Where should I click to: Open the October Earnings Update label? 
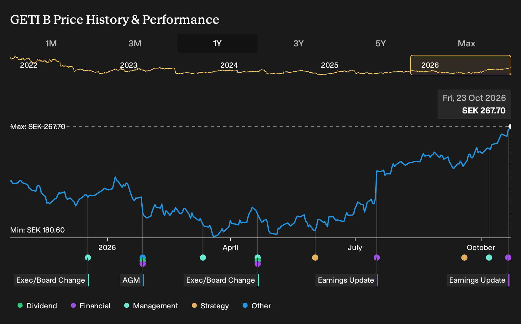[478, 280]
